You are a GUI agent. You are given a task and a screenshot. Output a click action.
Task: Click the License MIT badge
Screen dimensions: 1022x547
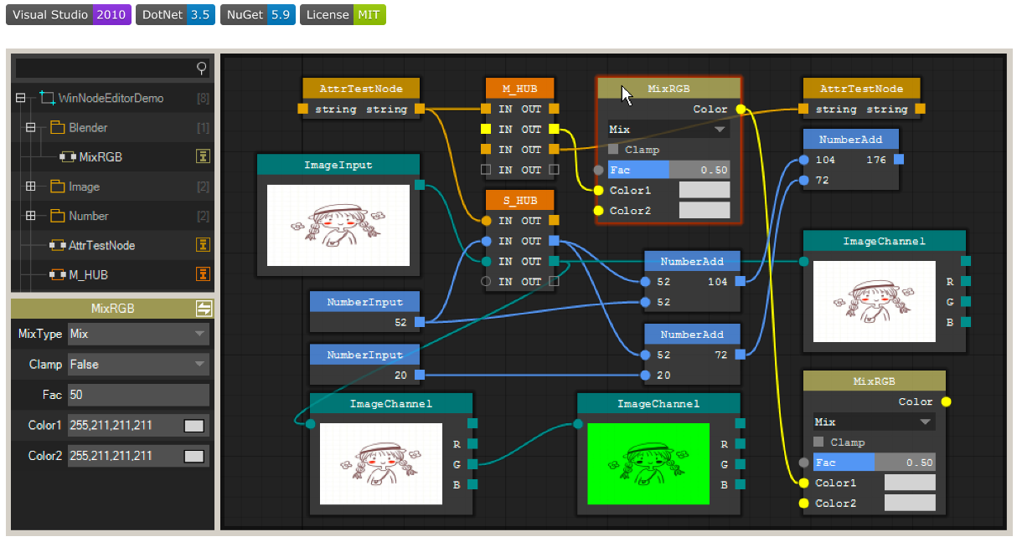click(x=343, y=15)
